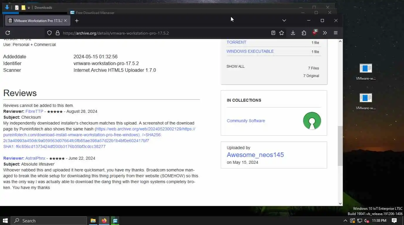Image resolution: width=404 pixels, height=225 pixels.
Task: Click the properties icon in Downloads window title
Action: (17, 8)
